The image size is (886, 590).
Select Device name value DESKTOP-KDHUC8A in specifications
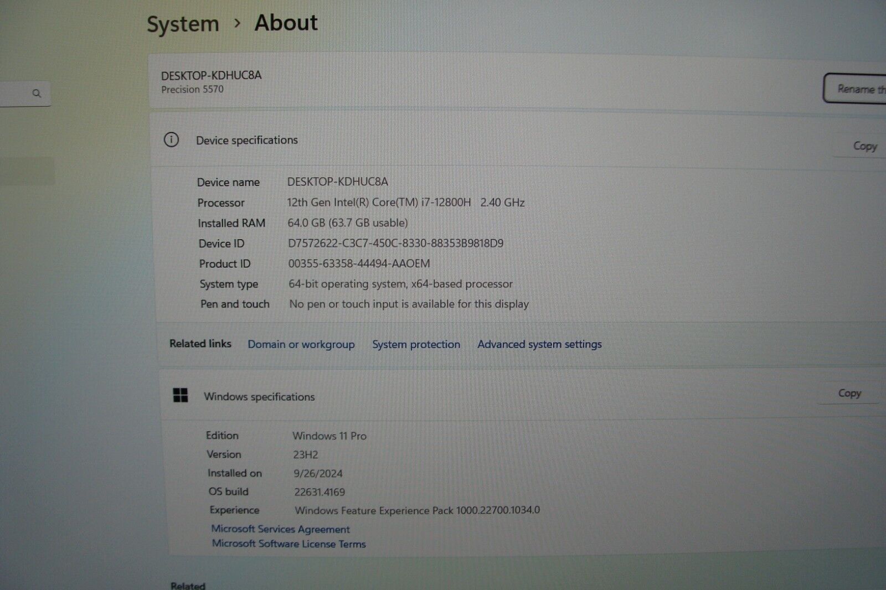[337, 182]
